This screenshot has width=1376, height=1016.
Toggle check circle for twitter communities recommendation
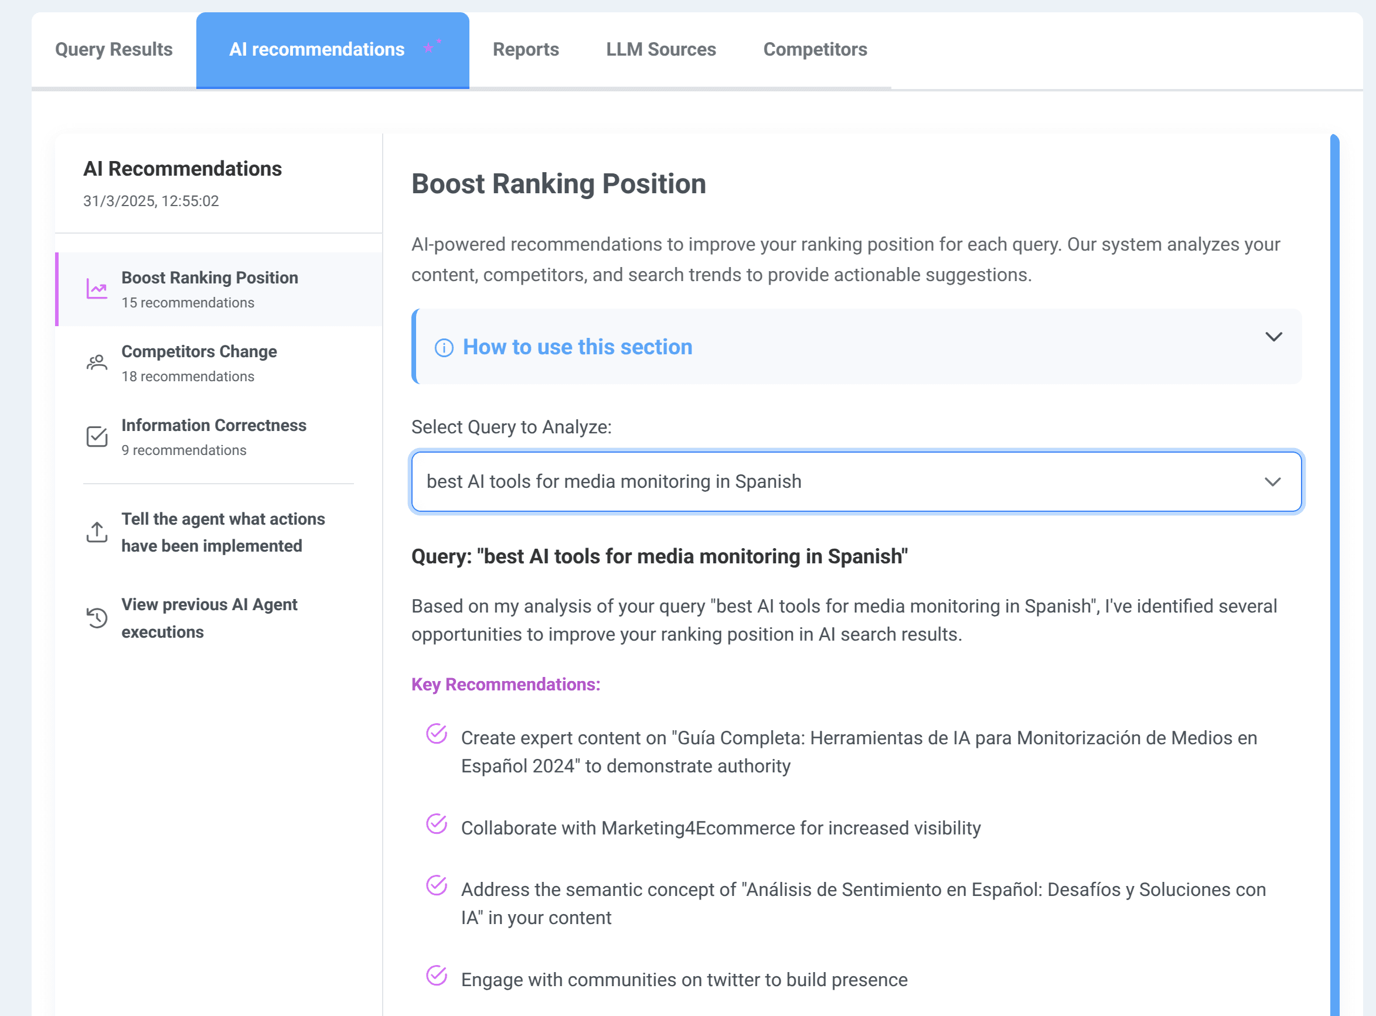[x=437, y=976]
